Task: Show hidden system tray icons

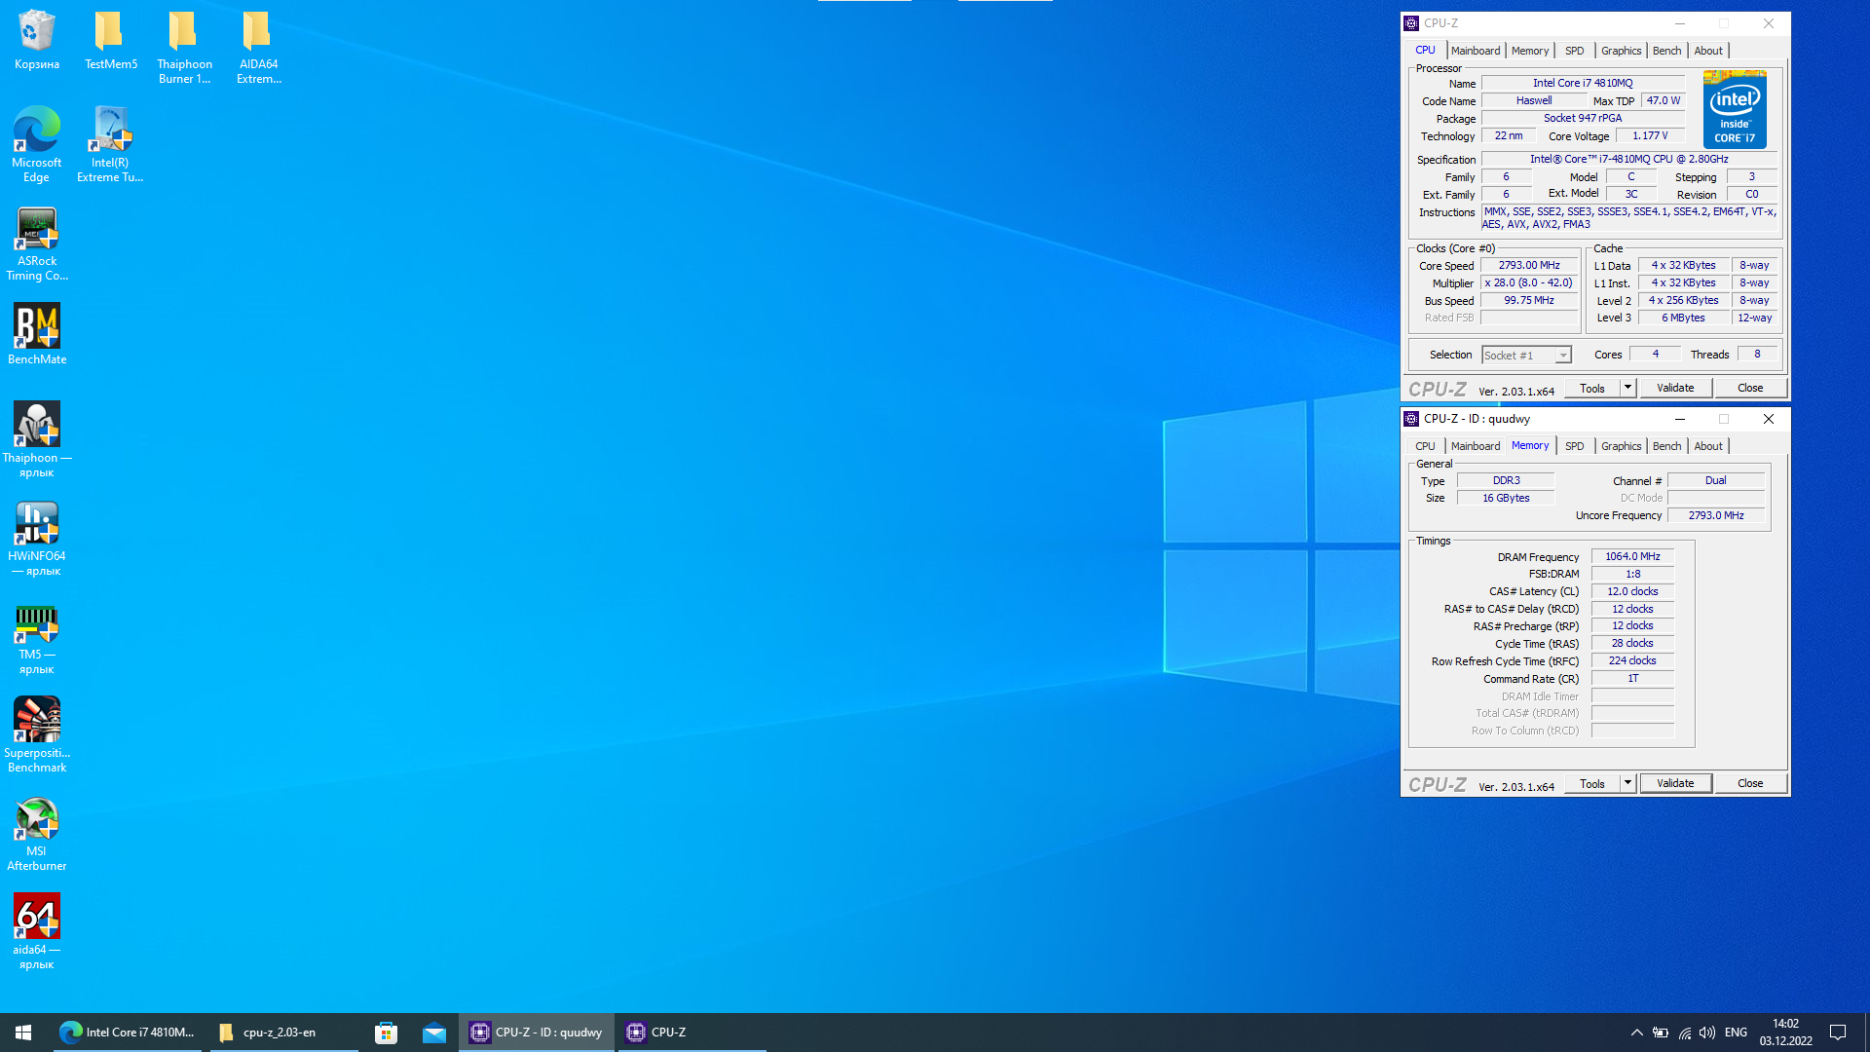Action: 1636,1033
